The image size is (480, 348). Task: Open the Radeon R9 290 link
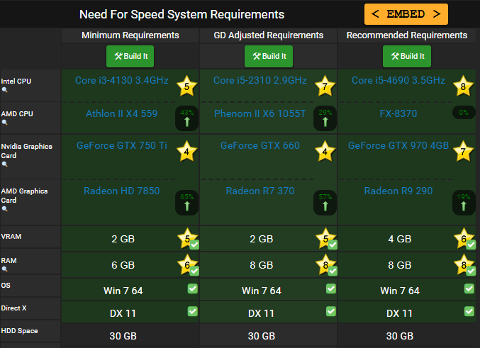click(398, 191)
